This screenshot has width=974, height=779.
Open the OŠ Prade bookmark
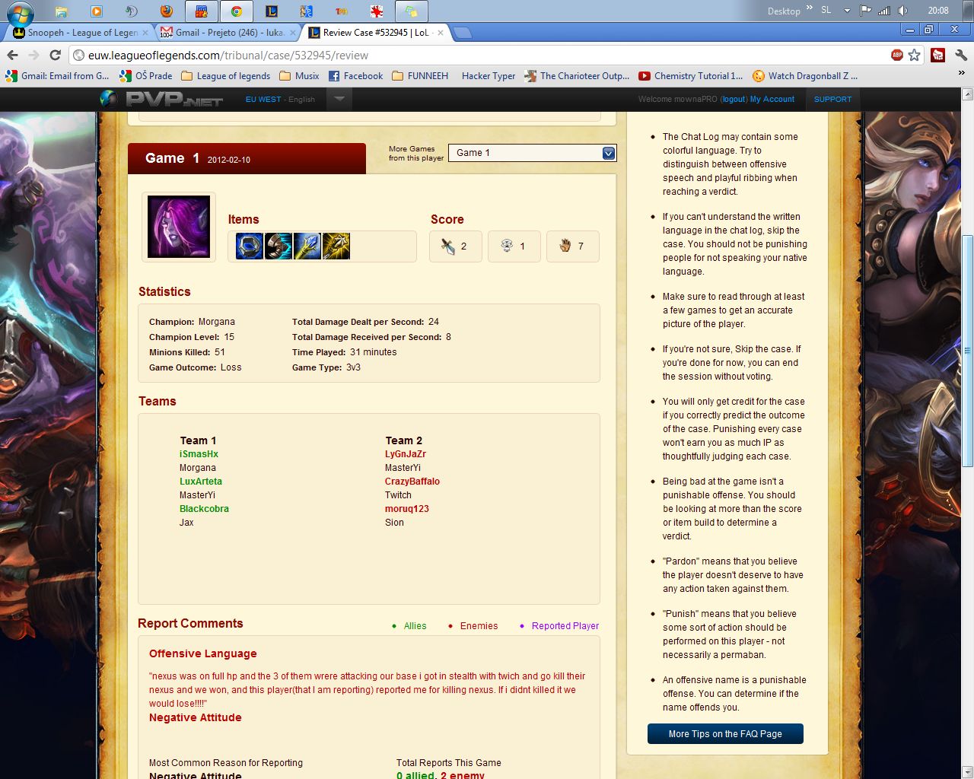(x=146, y=76)
